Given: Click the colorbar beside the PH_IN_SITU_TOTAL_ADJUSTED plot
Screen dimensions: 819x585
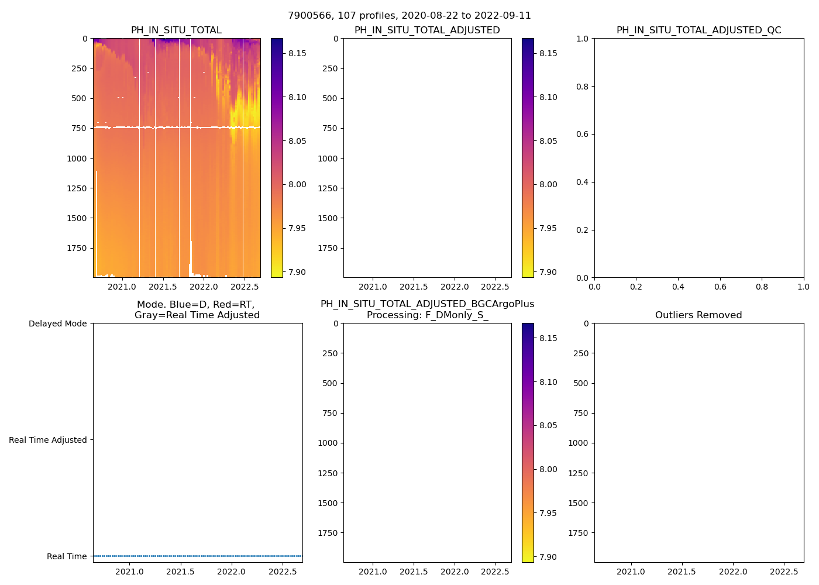Looking at the screenshot, I should tap(528, 158).
